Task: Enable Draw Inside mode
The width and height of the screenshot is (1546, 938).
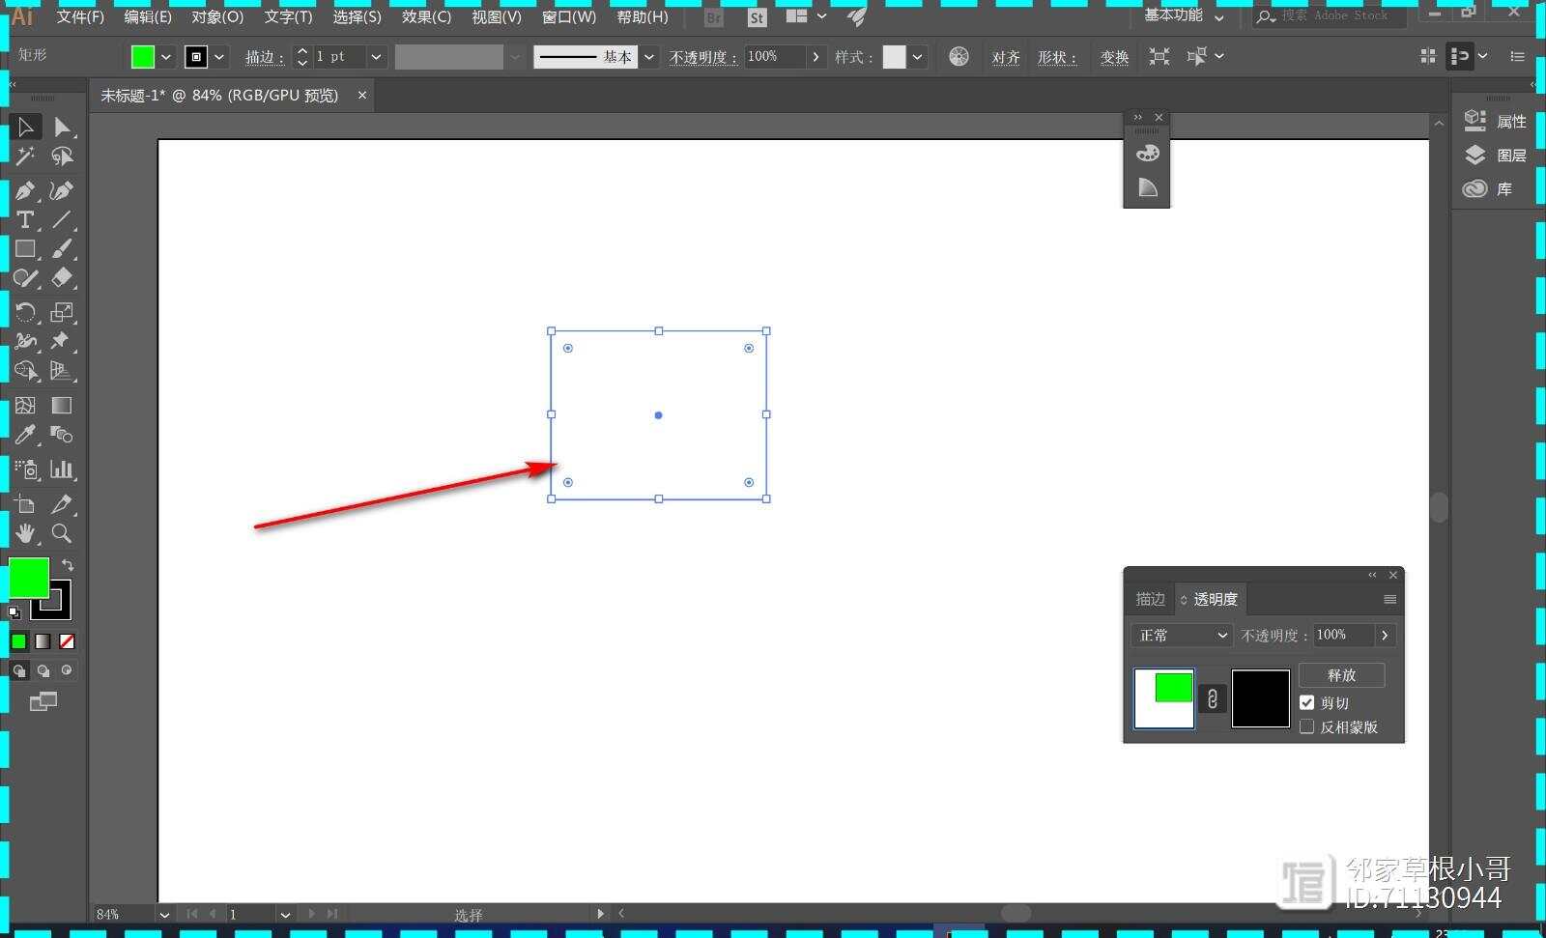Action: click(67, 670)
